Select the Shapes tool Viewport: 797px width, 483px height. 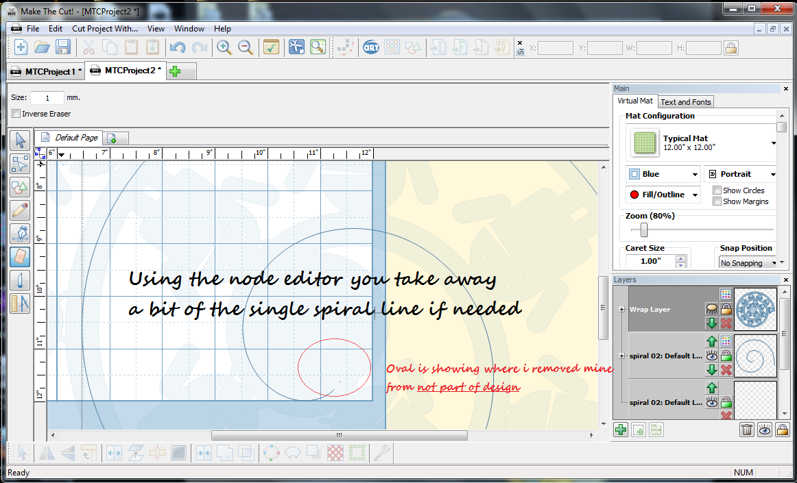point(20,187)
